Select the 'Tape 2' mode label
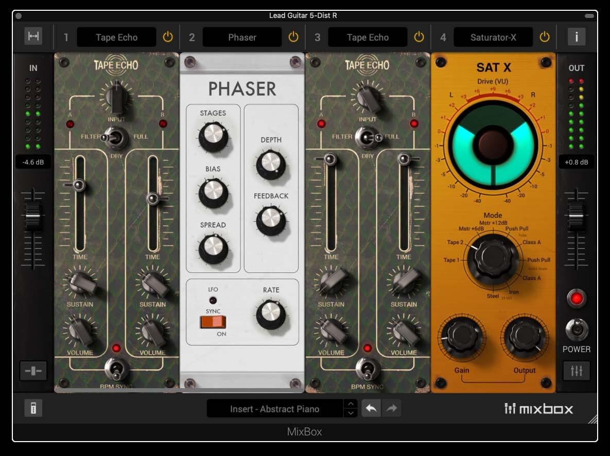610x456 pixels. [455, 242]
